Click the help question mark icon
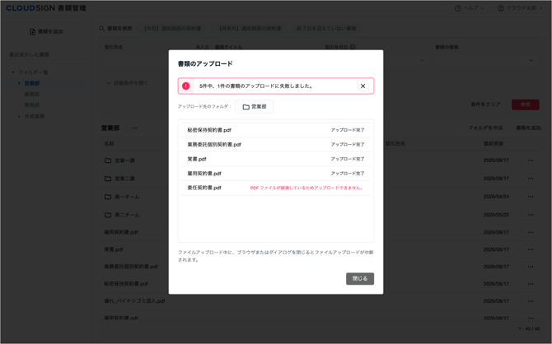 pyautogui.click(x=458, y=8)
